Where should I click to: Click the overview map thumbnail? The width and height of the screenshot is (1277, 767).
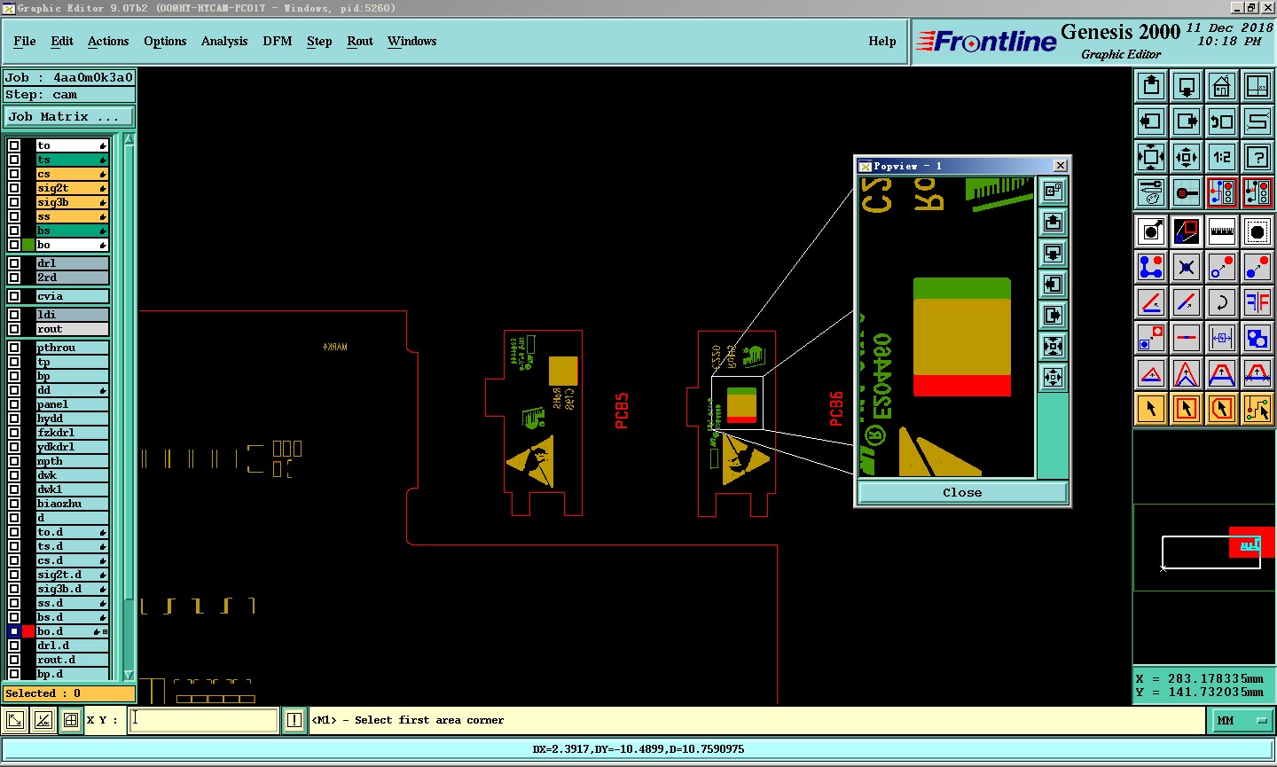click(1204, 547)
